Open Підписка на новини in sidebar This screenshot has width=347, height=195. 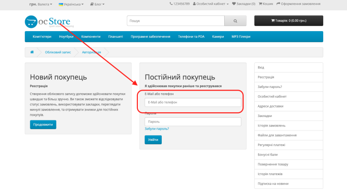pos(288,184)
